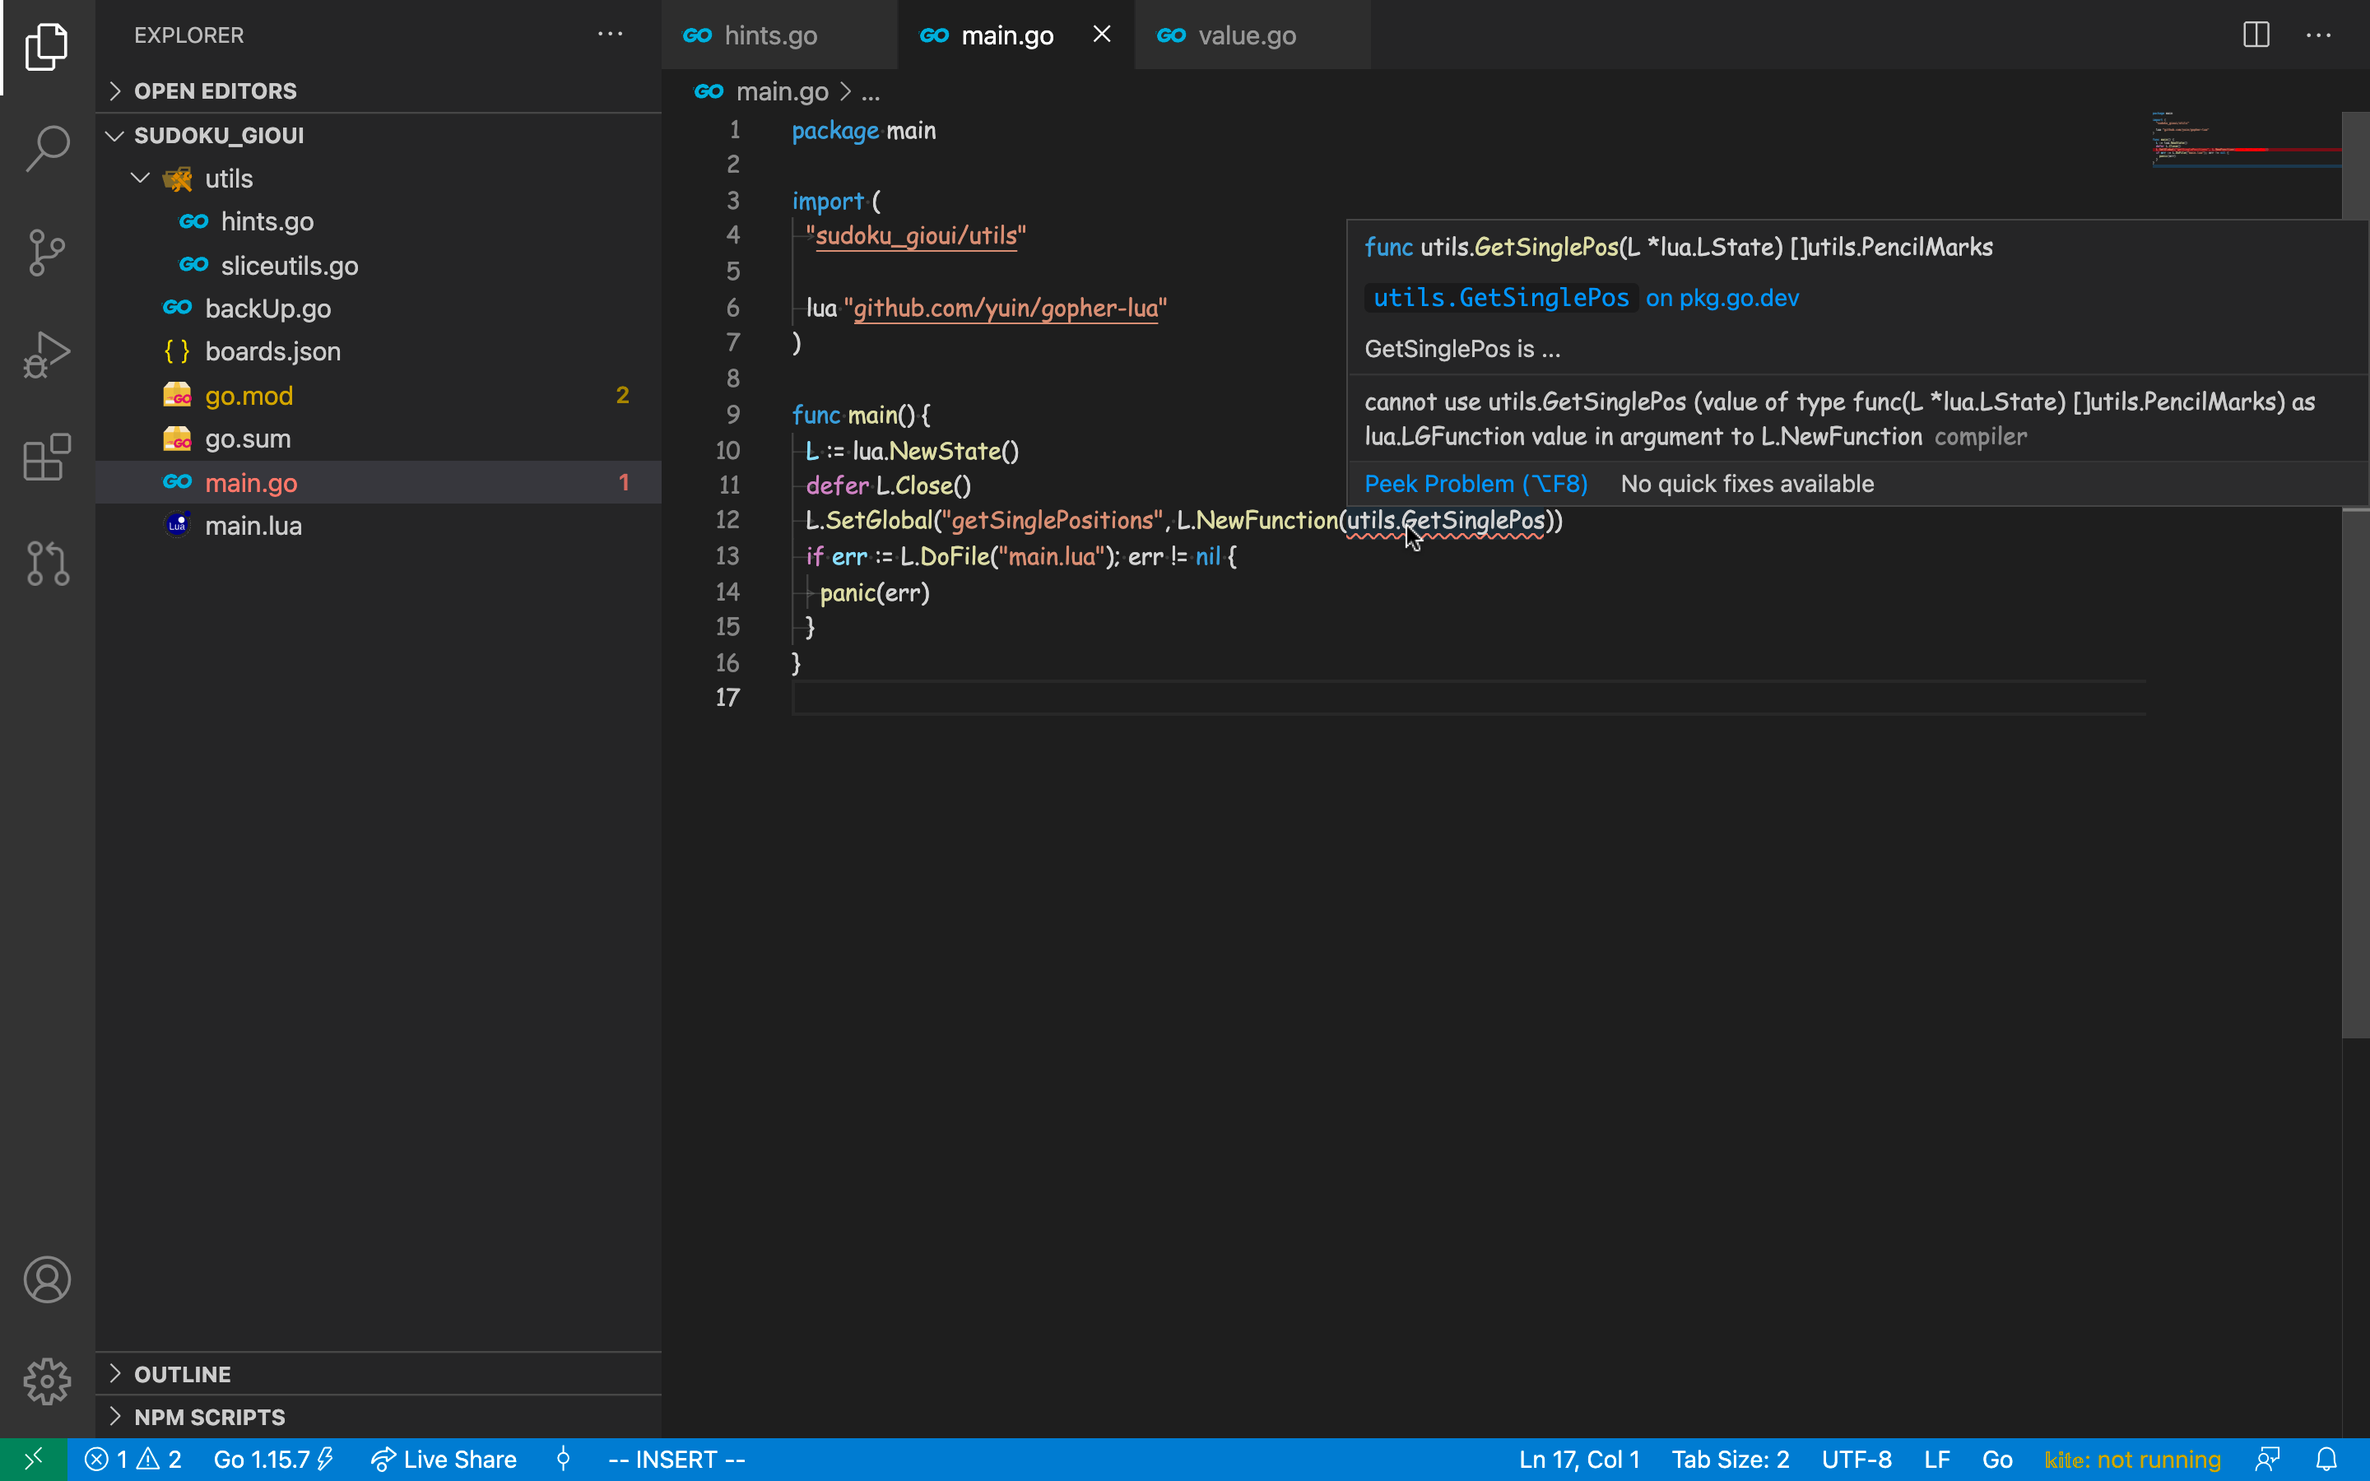Open backUp.go file in explorer

pos(378,309)
